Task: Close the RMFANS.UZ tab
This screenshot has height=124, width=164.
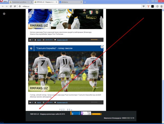Action: [x=56, y=2]
